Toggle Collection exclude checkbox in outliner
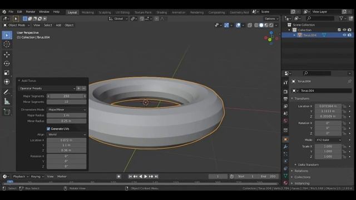 [339, 29]
